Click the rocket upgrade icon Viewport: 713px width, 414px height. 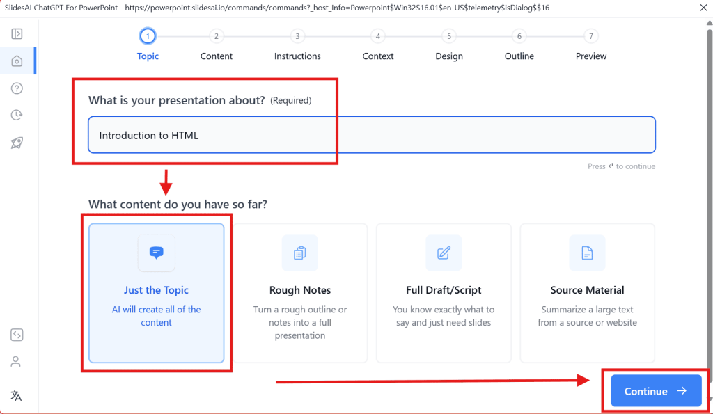(x=17, y=143)
